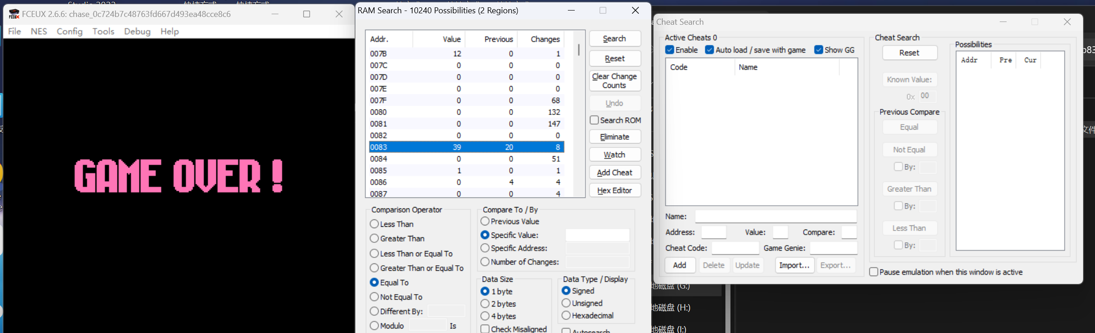Click the Add Cheat button
1095x333 pixels.
click(x=615, y=173)
